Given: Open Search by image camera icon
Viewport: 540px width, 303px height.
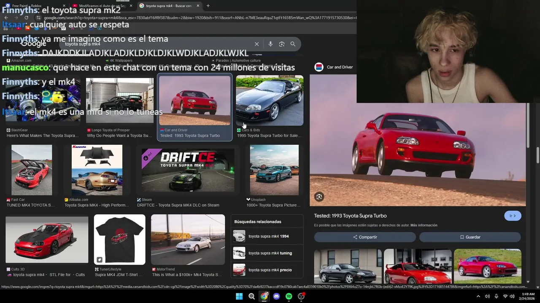Looking at the screenshot, I should pos(282,44).
